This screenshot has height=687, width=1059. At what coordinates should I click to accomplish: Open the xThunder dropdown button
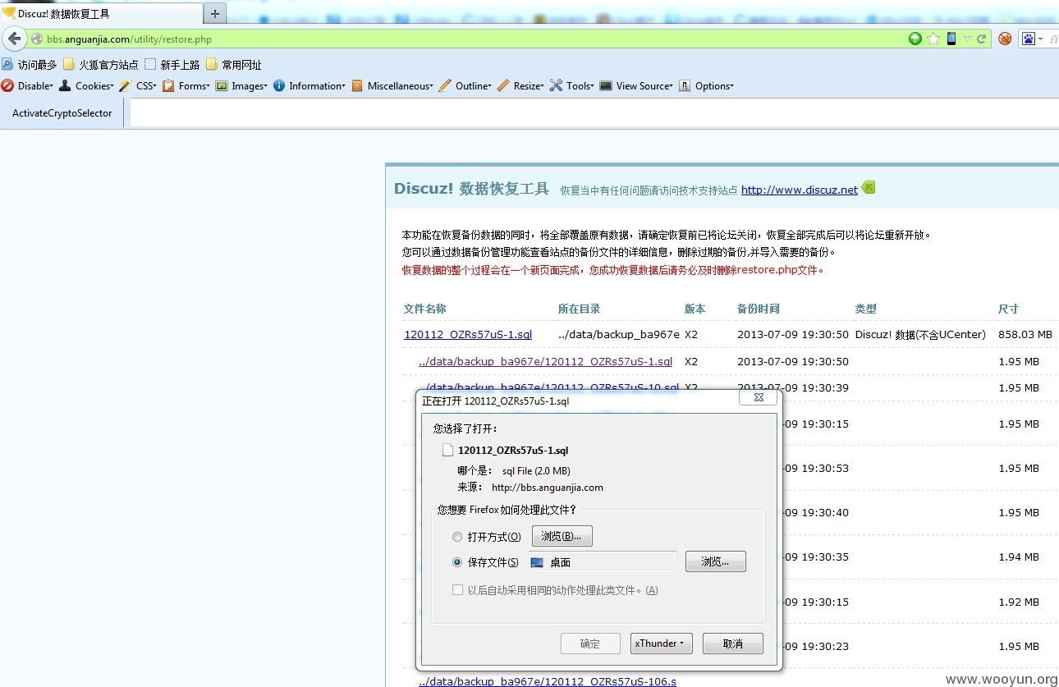click(x=662, y=643)
